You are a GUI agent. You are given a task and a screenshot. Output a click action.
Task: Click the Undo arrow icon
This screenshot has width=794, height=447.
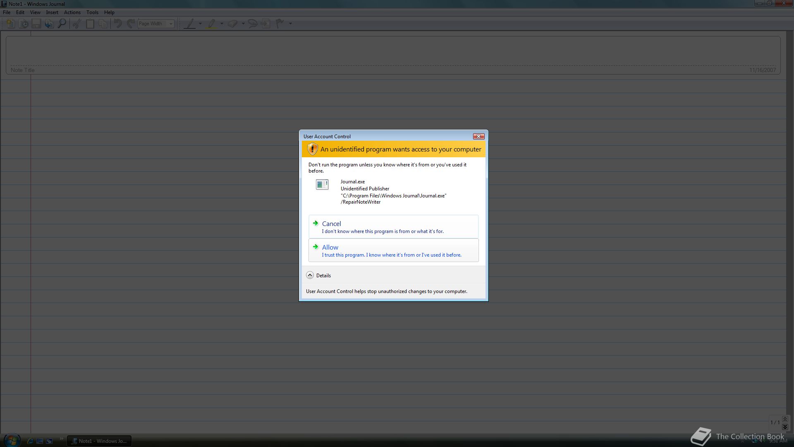pyautogui.click(x=118, y=24)
